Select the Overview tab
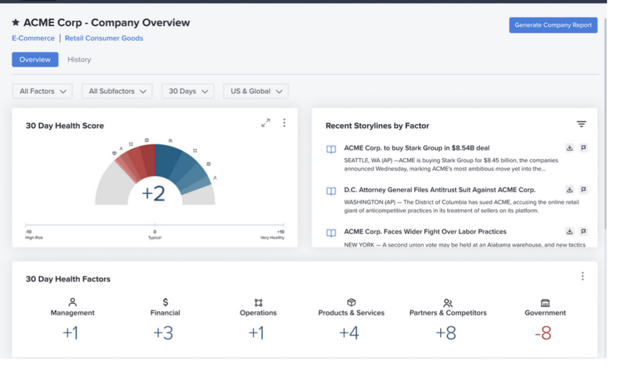The width and height of the screenshot is (625, 367). (x=35, y=60)
